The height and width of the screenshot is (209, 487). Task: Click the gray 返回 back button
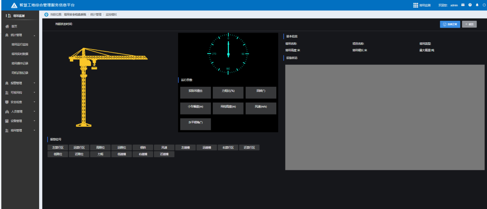pyautogui.click(x=469, y=24)
